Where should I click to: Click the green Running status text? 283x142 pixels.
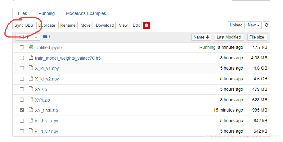point(207,47)
